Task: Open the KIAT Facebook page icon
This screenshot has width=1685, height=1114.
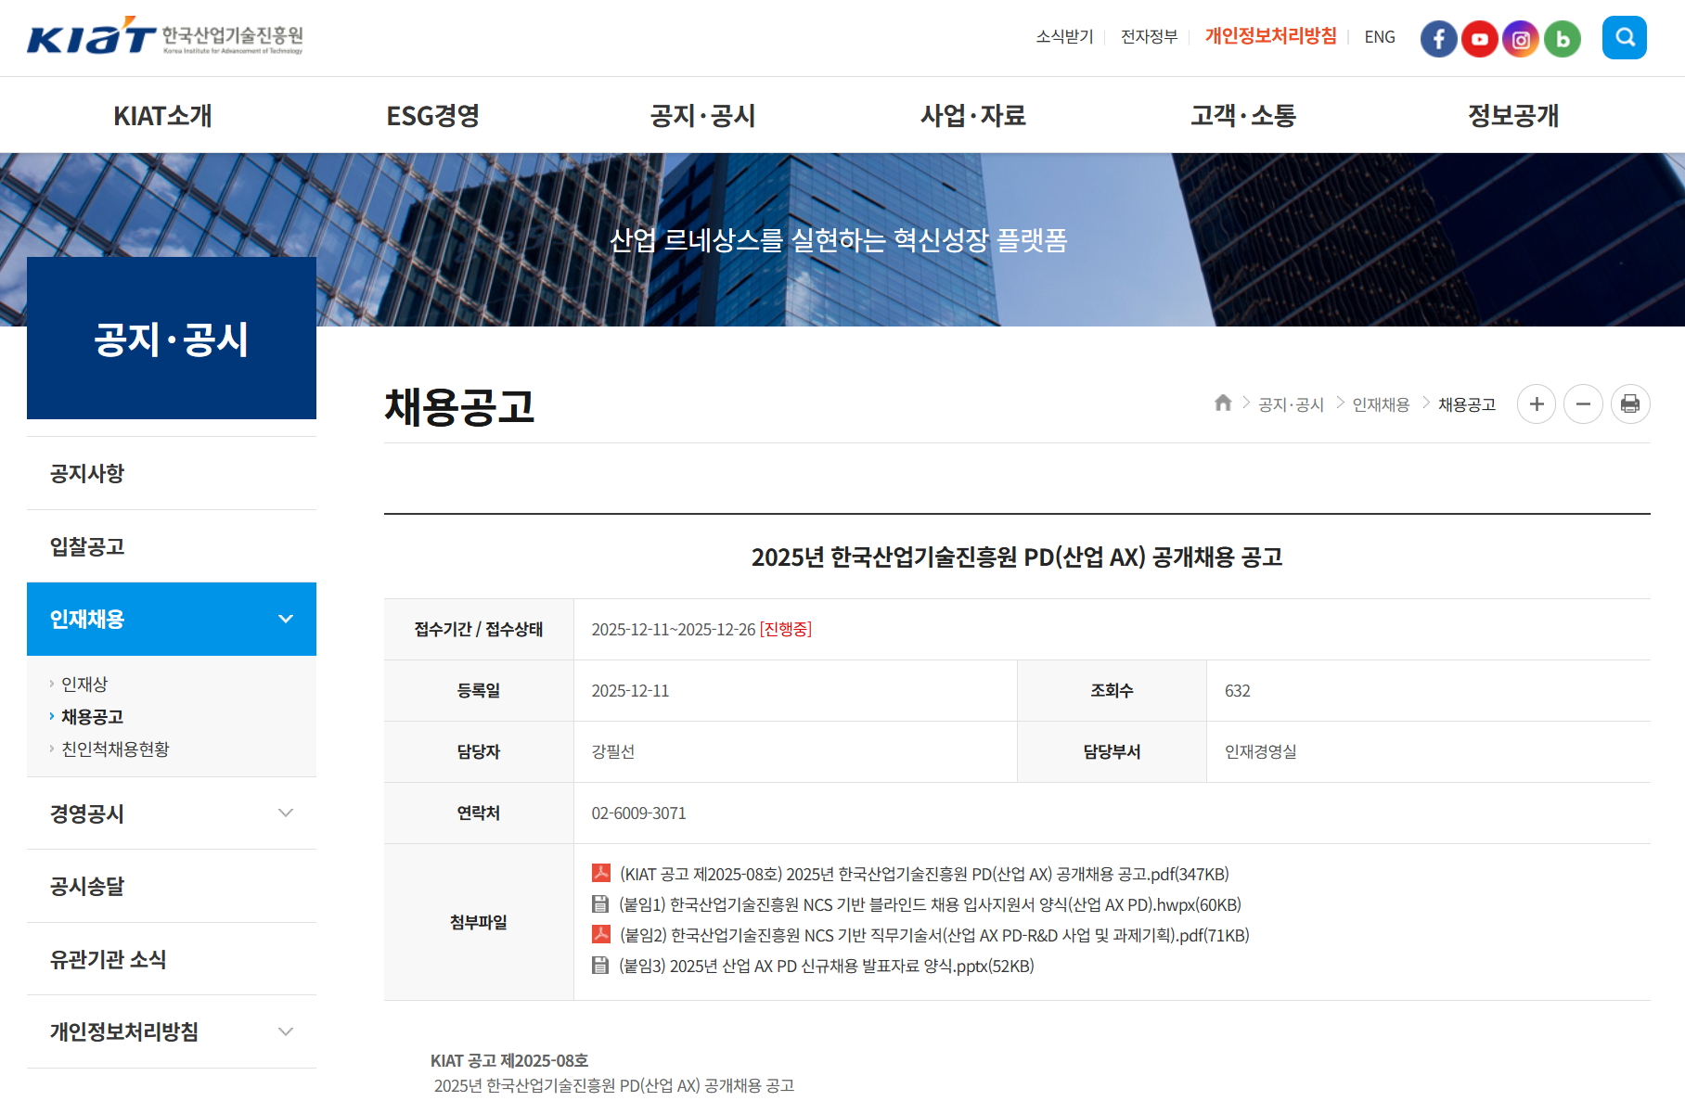Action: [x=1438, y=38]
